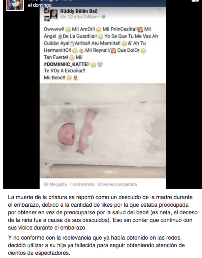This screenshot has height=258, width=202.
Task: Select the pink heart emoji after the hashtag
Action: [100, 64]
